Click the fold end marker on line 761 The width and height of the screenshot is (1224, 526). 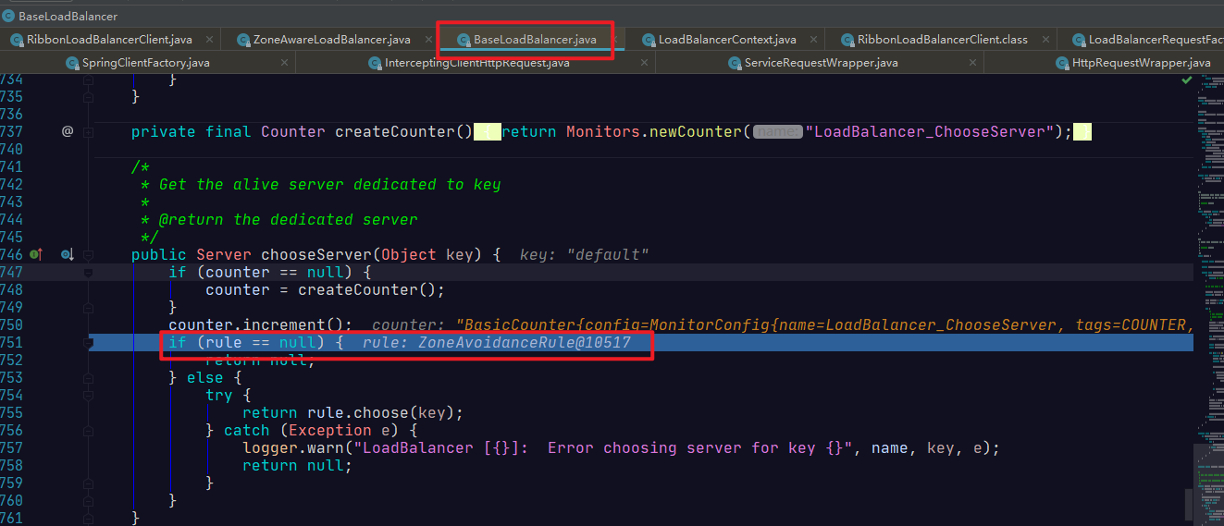tap(89, 517)
